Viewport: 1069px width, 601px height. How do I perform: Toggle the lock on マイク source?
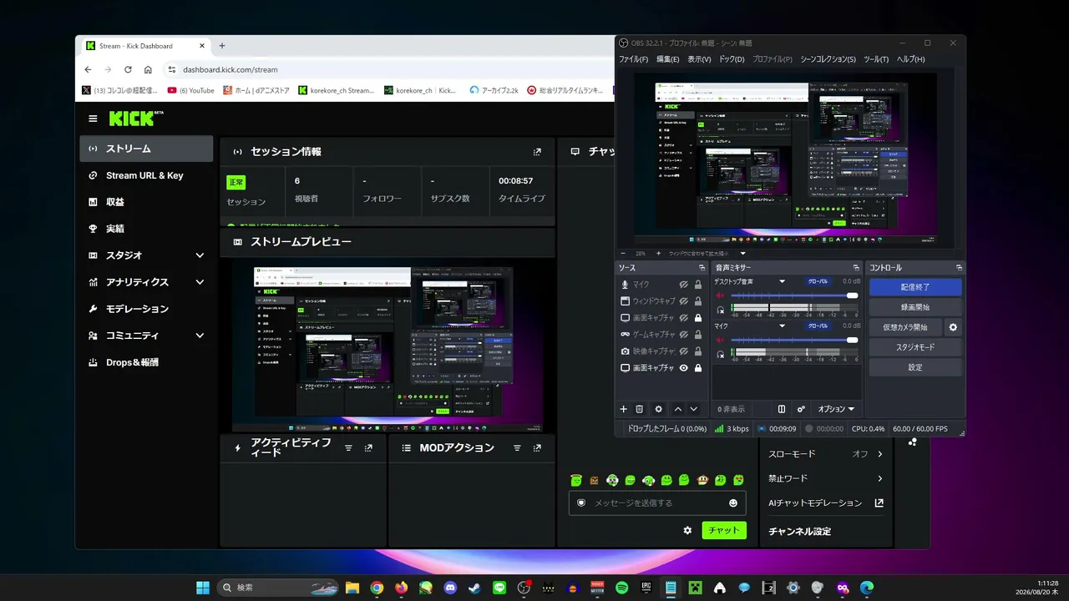coord(698,285)
